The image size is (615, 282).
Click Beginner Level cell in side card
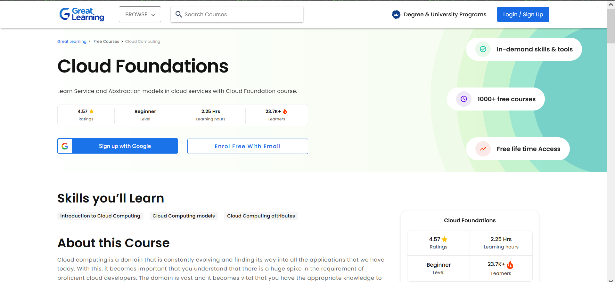(439, 268)
